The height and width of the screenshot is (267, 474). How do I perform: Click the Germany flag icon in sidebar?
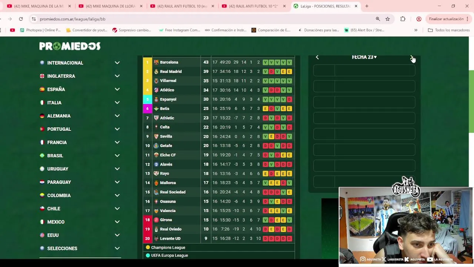pos(42,116)
